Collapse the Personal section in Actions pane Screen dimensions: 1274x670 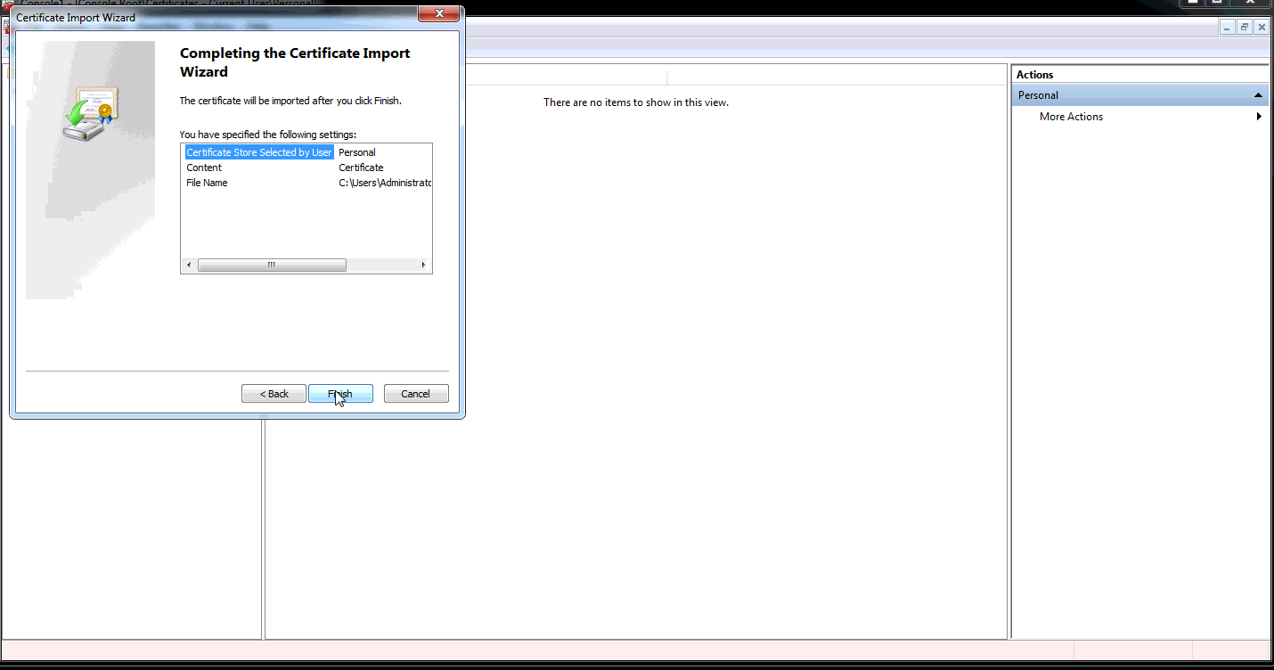click(1258, 95)
